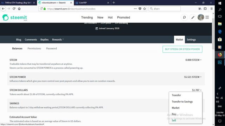The image size is (225, 126).
Task: Toggle the $1.707 Steem Dollars dropdown
Action: click(x=197, y=90)
